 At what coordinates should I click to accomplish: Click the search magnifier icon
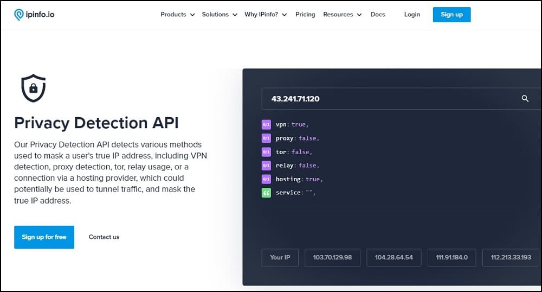click(525, 99)
